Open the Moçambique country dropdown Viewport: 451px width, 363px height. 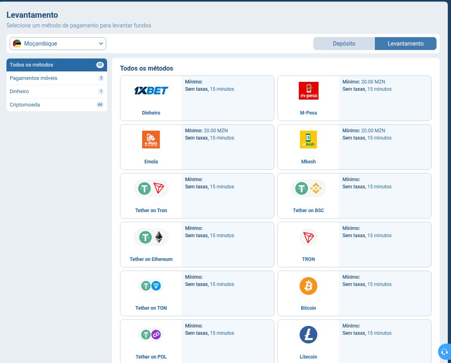pos(58,44)
